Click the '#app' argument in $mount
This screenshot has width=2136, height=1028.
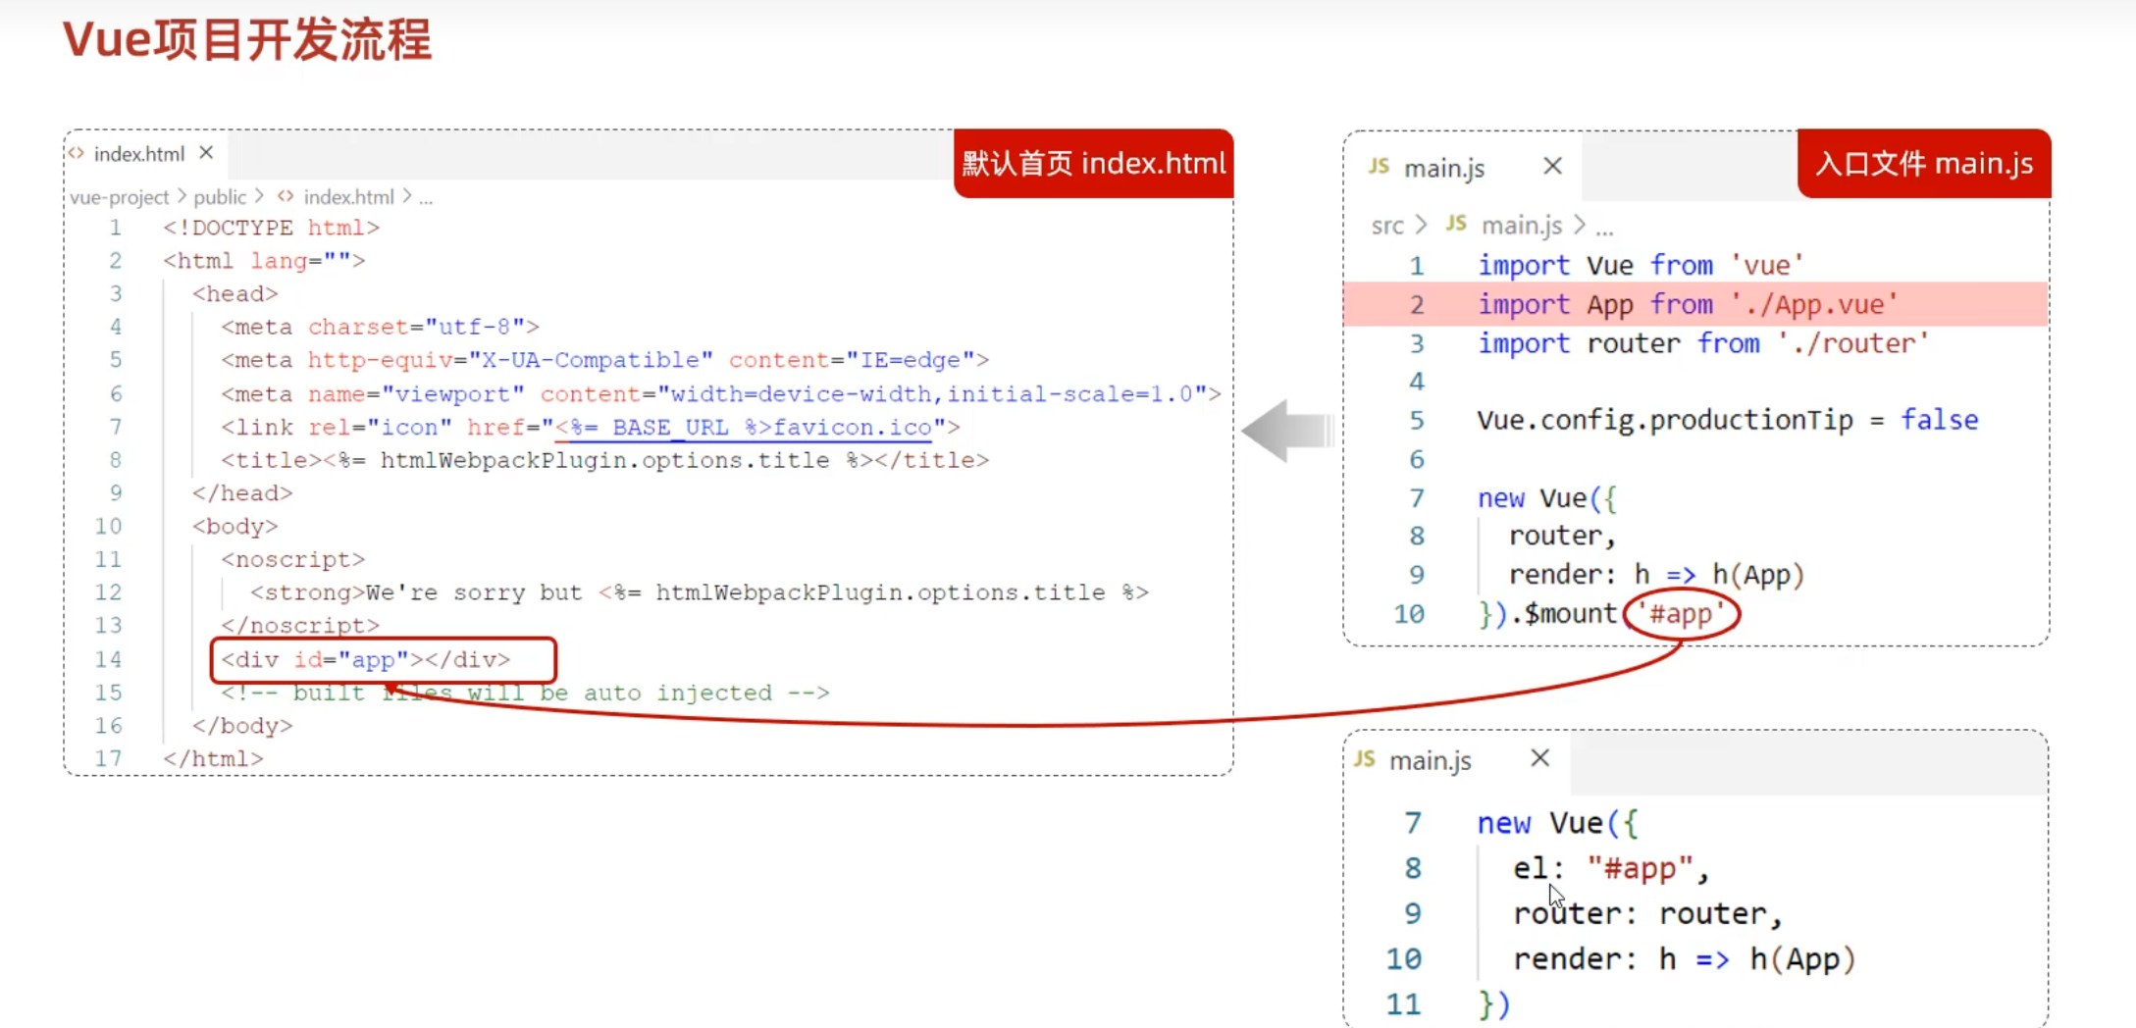[1681, 614]
